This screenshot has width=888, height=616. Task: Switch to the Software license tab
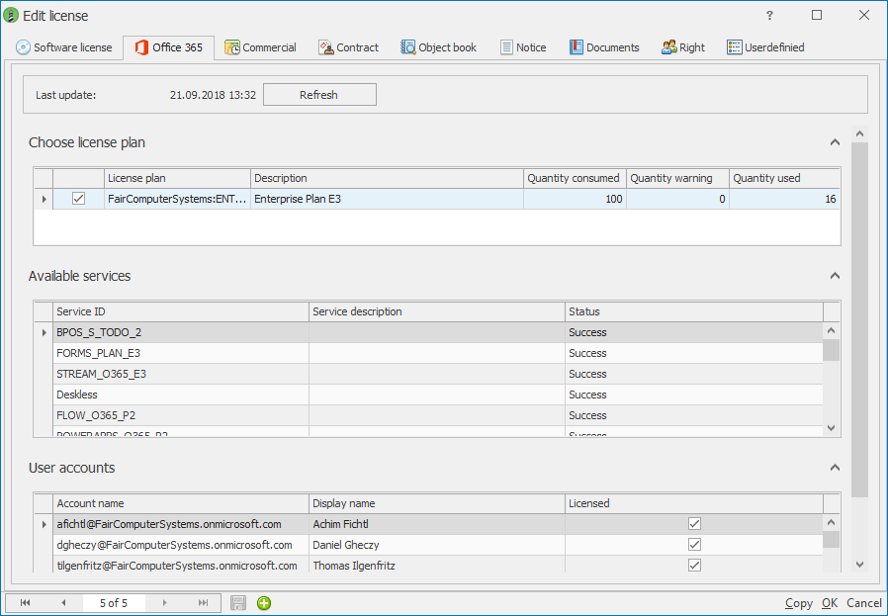pyautogui.click(x=64, y=47)
